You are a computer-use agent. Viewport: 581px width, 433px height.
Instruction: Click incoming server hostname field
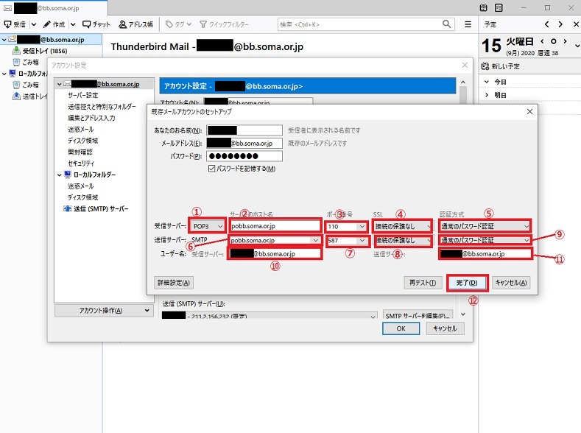275,226
